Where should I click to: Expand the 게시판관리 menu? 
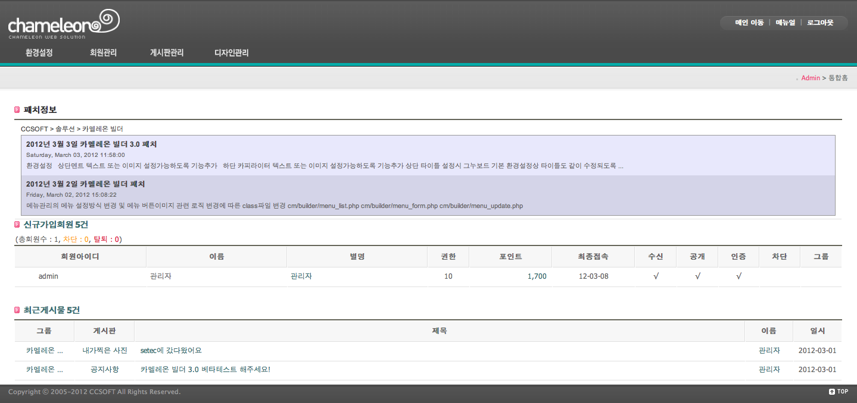click(167, 53)
